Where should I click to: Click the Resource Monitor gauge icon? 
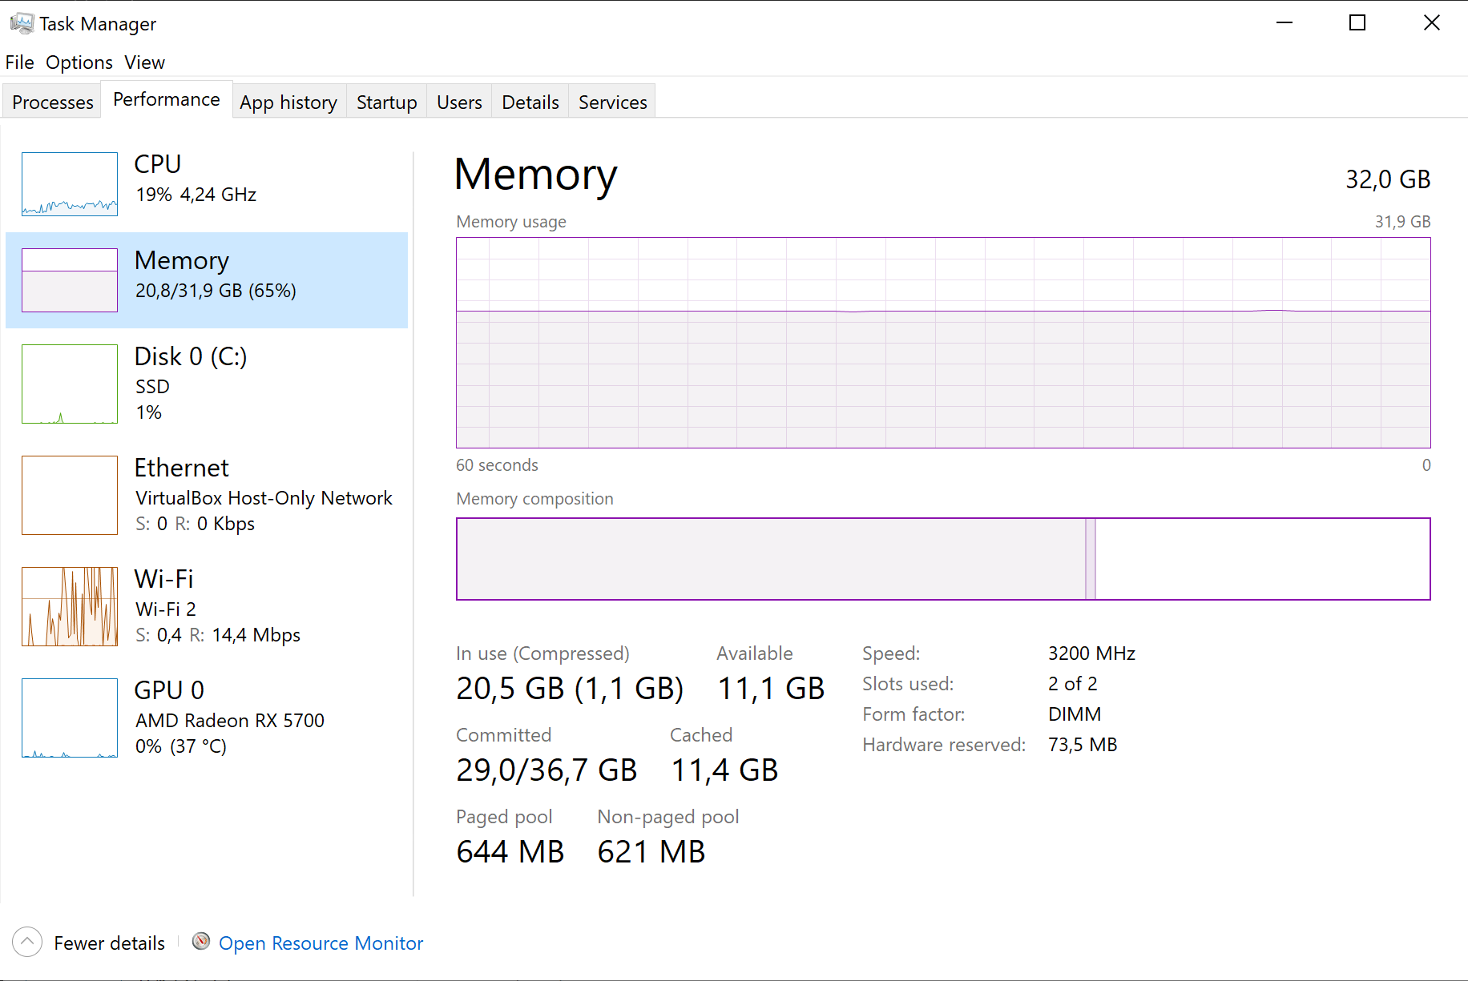click(201, 942)
